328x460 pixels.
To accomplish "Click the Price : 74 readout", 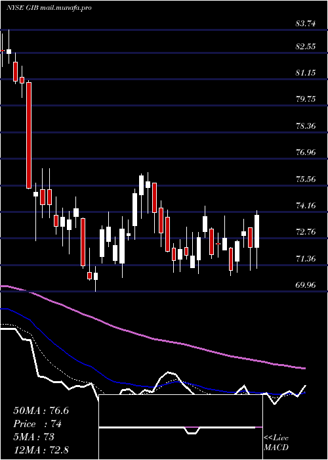I will 37,424.
